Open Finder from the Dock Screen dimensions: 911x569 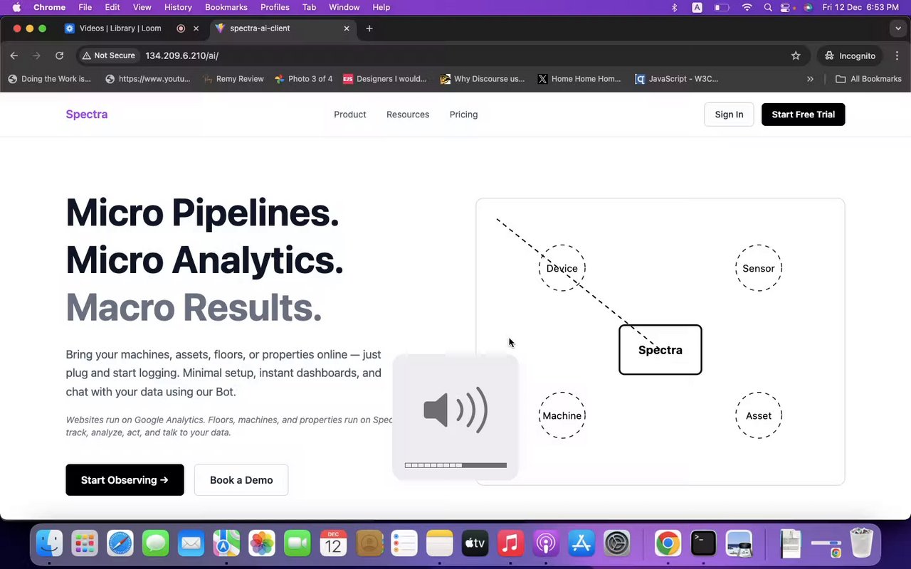49,544
